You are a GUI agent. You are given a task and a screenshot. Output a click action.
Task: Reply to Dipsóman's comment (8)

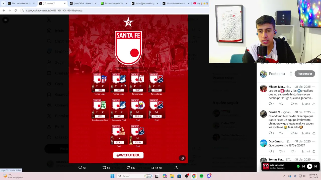coord(271,151)
